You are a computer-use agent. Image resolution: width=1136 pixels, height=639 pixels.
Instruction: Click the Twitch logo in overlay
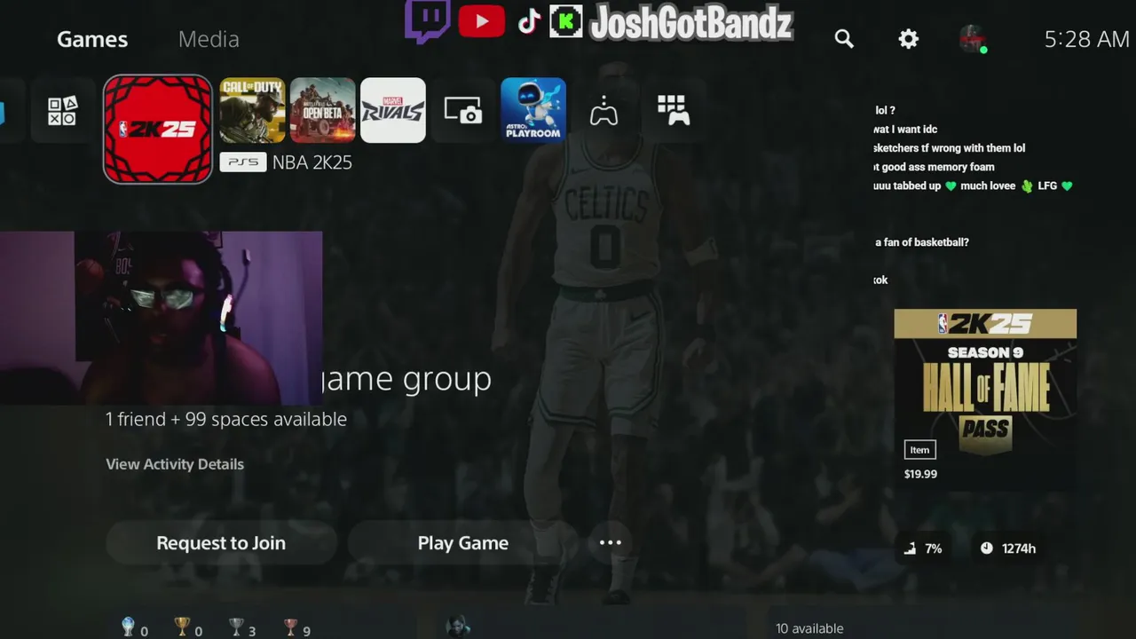point(428,21)
